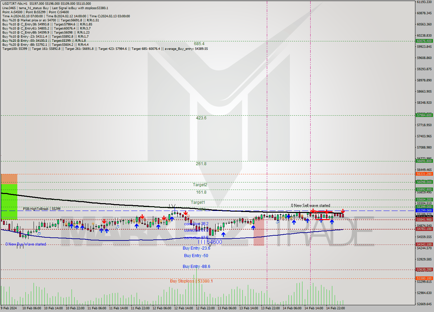The image size is (434, 312).
Task: Click the 'Buy %20 @ Entry -88' line
Action: 45,45
